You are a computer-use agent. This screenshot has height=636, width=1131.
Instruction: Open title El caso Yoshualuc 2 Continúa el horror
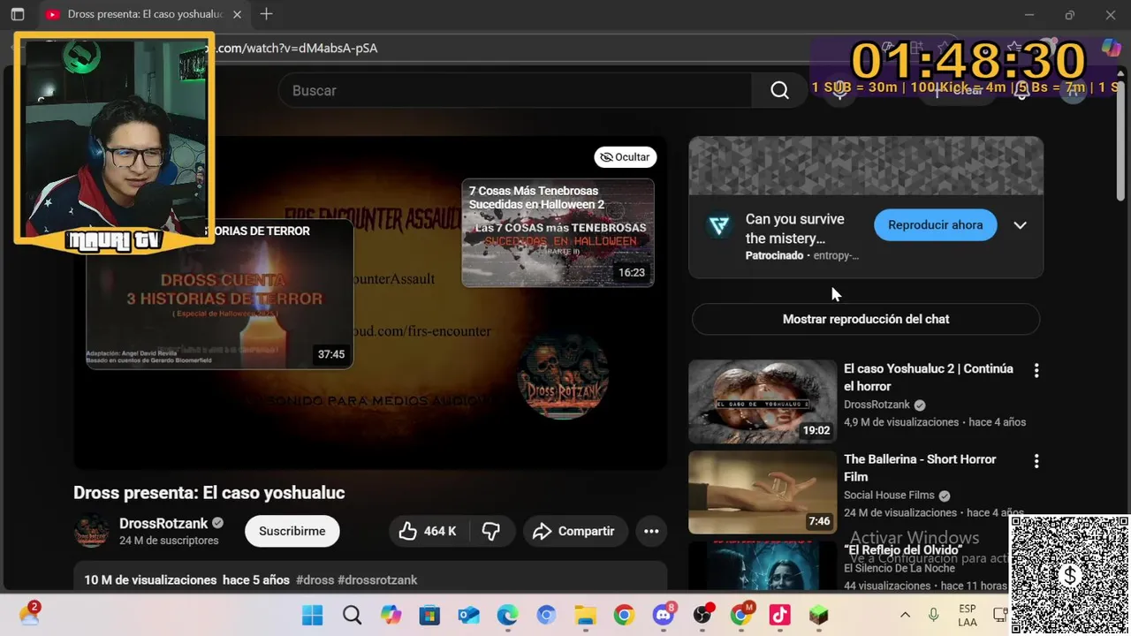click(929, 377)
